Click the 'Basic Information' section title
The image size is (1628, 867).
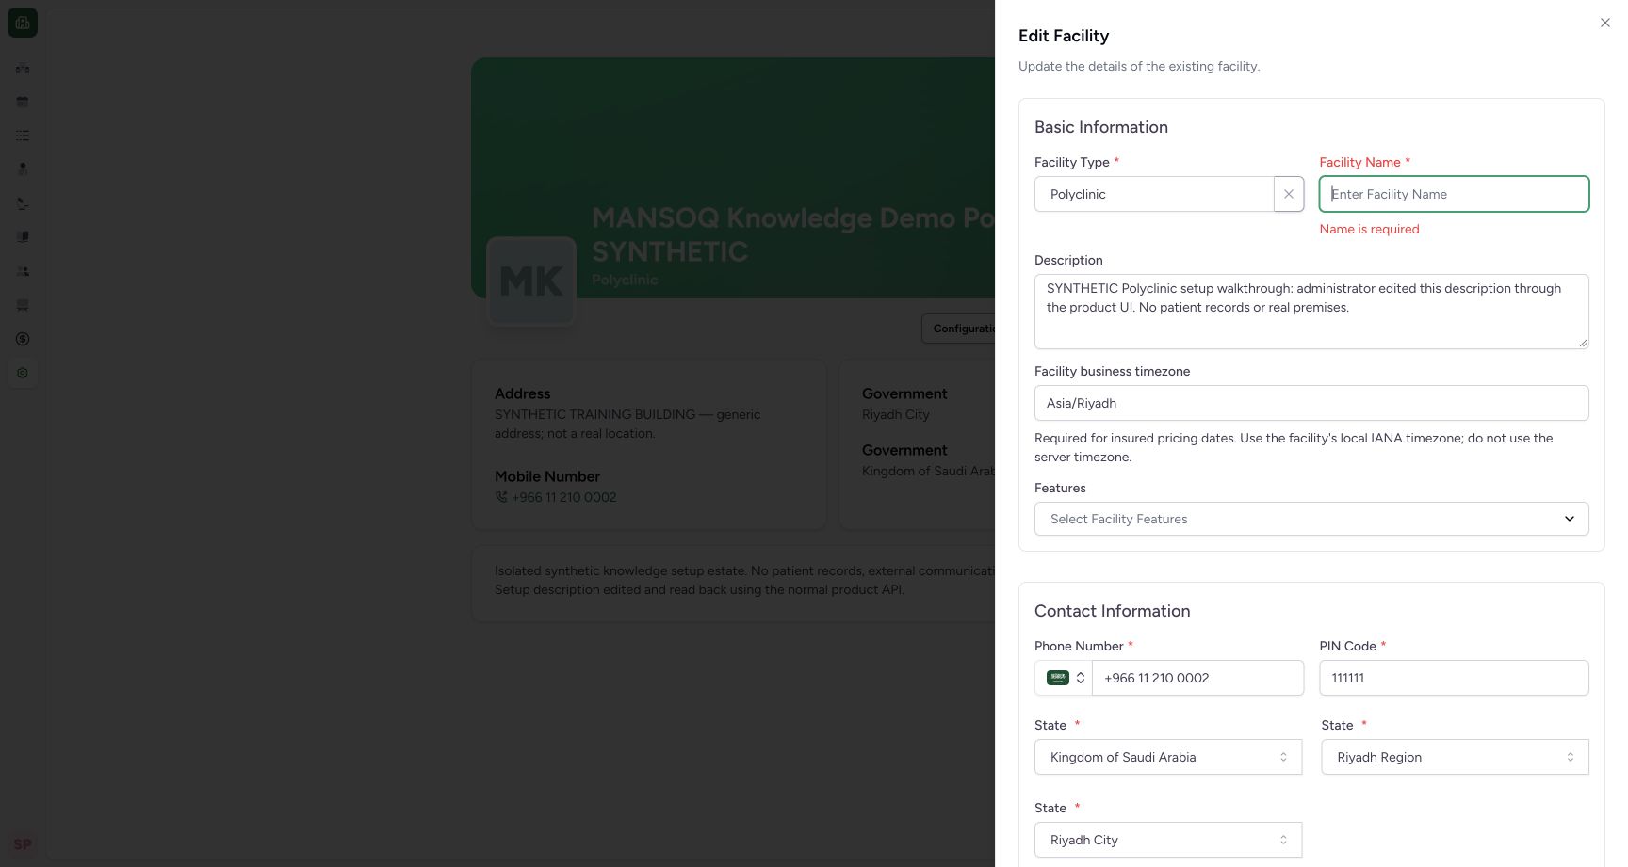click(1101, 127)
